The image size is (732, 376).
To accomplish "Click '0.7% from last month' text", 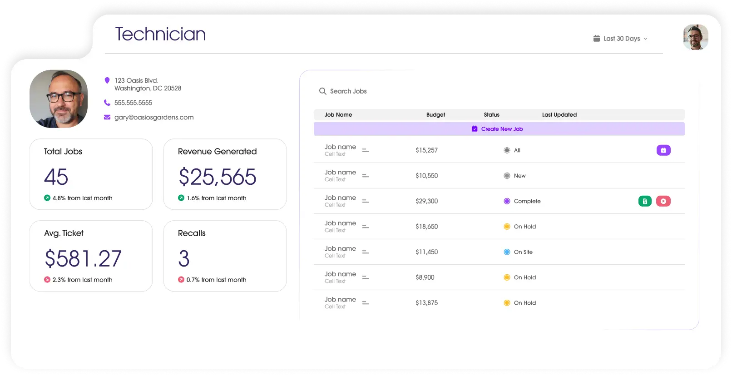I will click(x=216, y=280).
